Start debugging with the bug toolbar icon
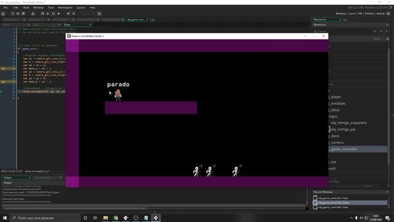Viewport: 394px width, 222px height. click(42, 14)
